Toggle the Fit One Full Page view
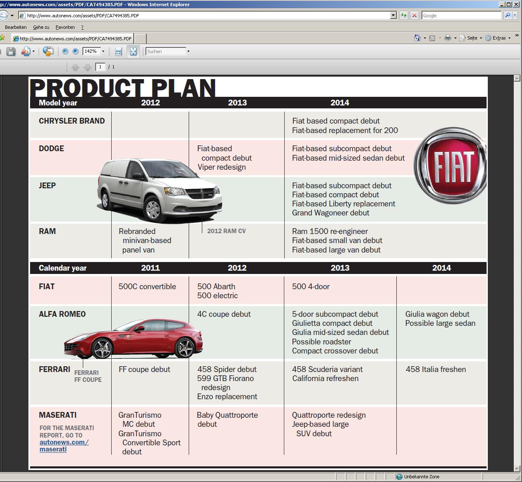 tap(133, 51)
